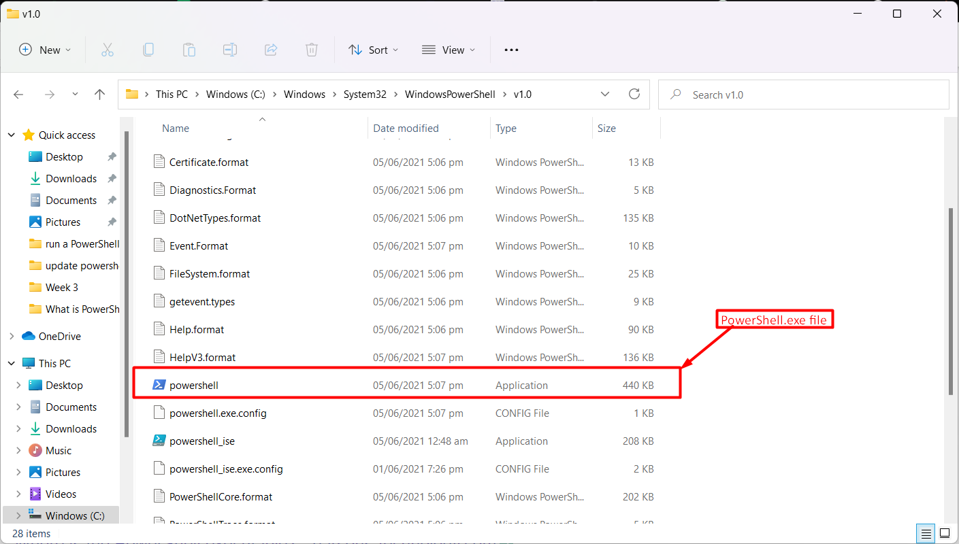Click the Delete trash icon

(311, 50)
